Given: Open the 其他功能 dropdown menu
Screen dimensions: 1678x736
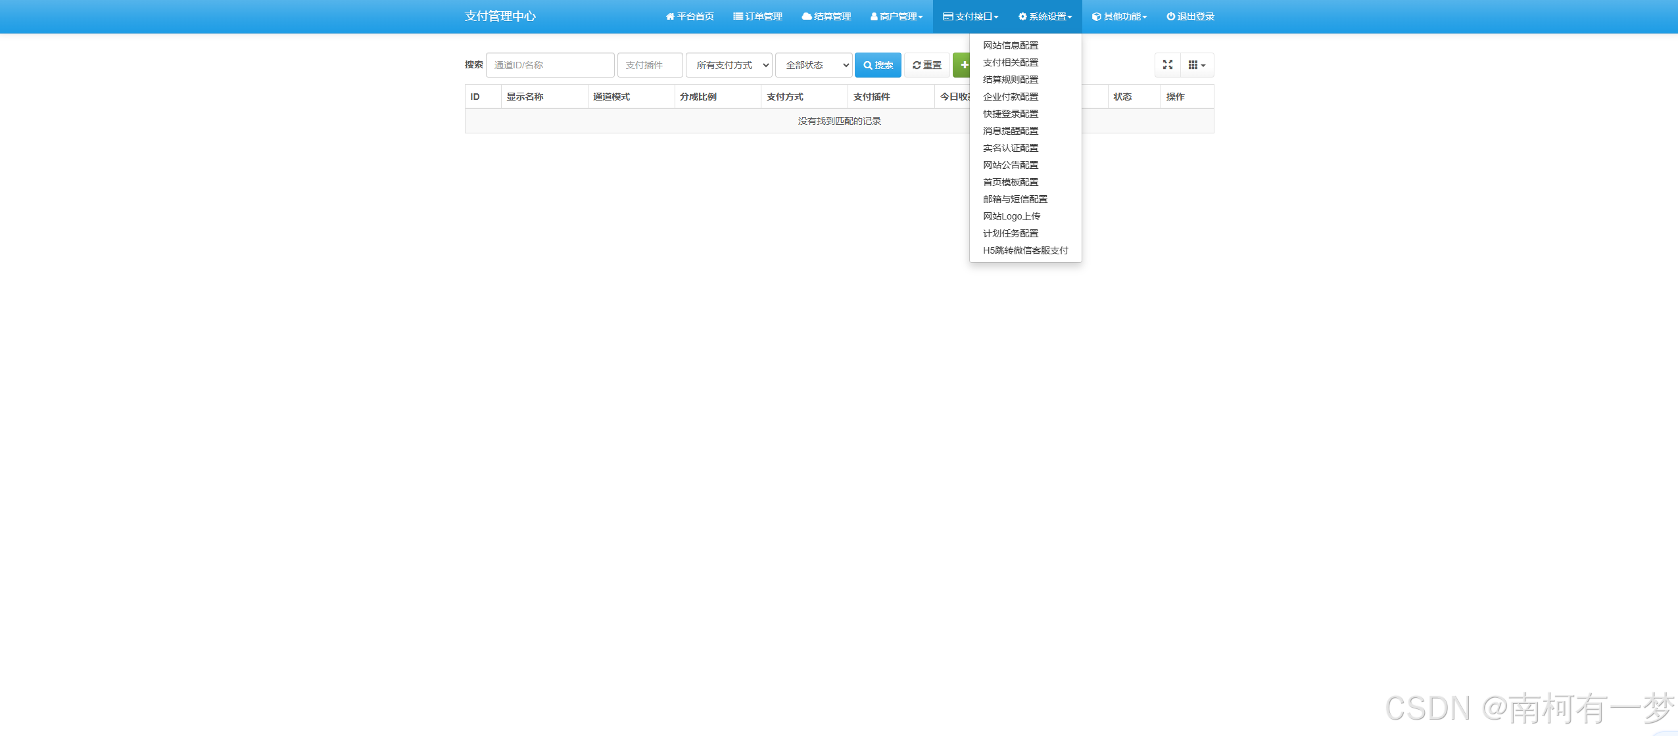Looking at the screenshot, I should [x=1119, y=16].
